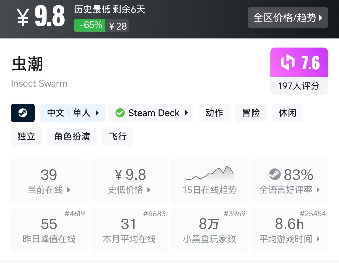The height and width of the screenshot is (263, 339).
Task: Select the 动作 genre tag
Action: click(x=214, y=113)
